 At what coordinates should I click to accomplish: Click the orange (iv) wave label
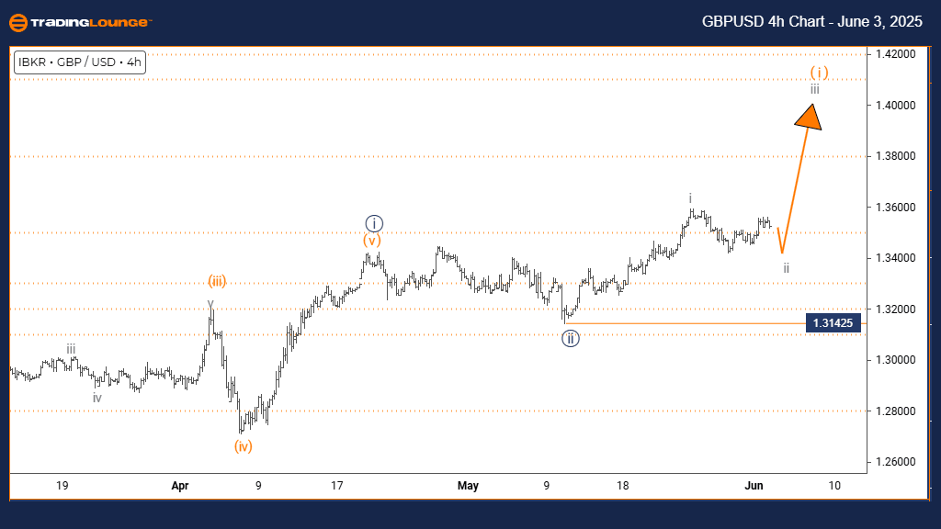(243, 446)
